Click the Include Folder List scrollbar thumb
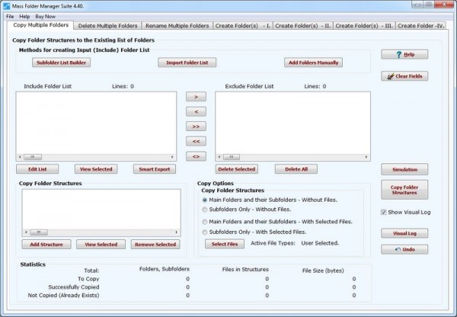Screen dimensions: 457x317 [33, 157]
